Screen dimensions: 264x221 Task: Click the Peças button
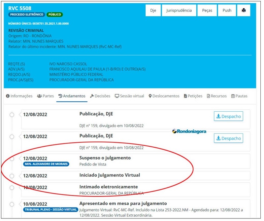(x=207, y=11)
